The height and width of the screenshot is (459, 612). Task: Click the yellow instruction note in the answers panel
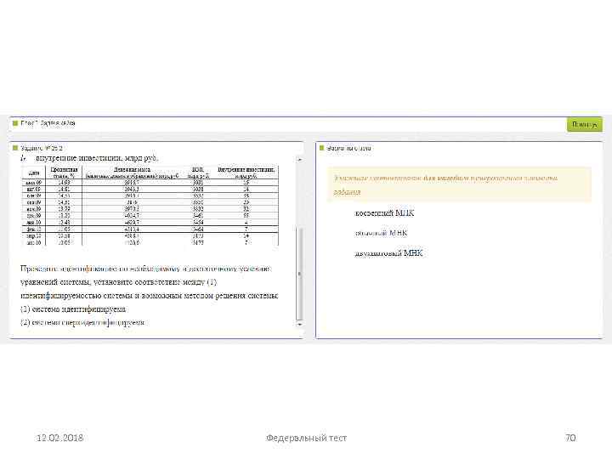click(x=459, y=184)
